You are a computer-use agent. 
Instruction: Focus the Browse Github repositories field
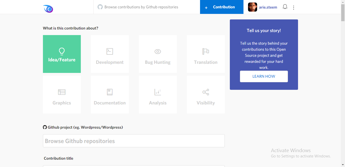[x=134, y=141]
